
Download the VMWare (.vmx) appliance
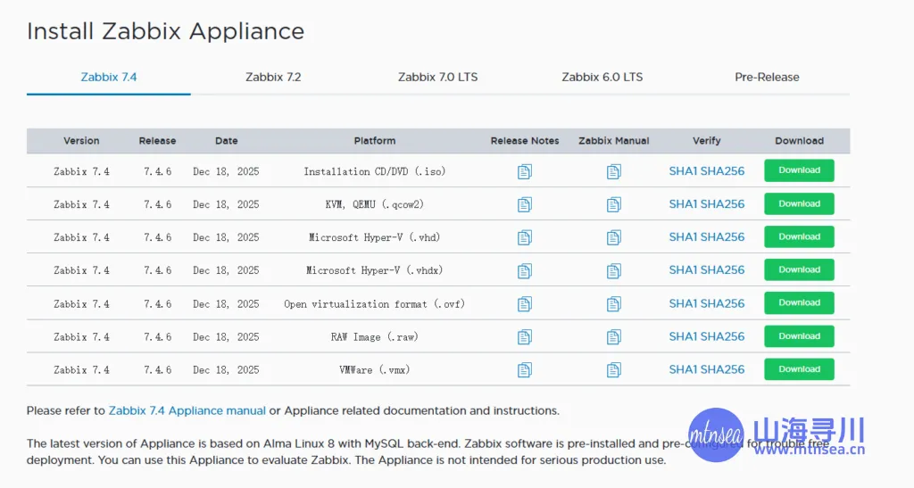click(x=799, y=369)
